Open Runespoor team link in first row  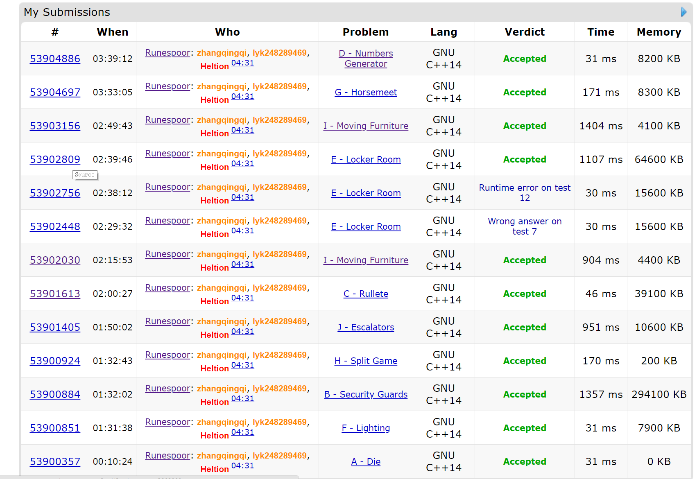point(167,53)
